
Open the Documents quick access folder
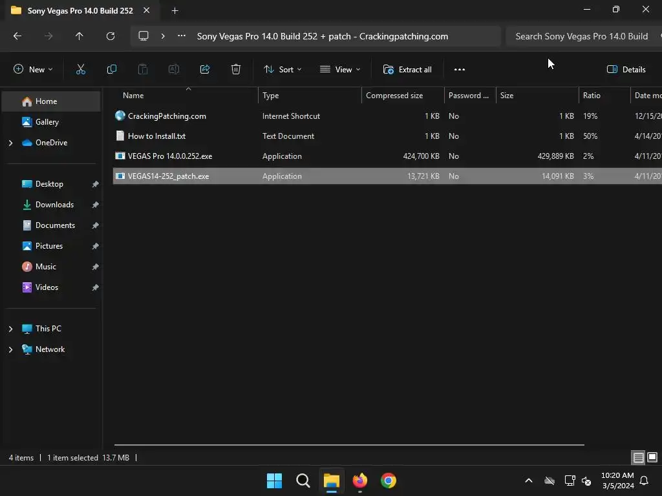(x=51, y=225)
